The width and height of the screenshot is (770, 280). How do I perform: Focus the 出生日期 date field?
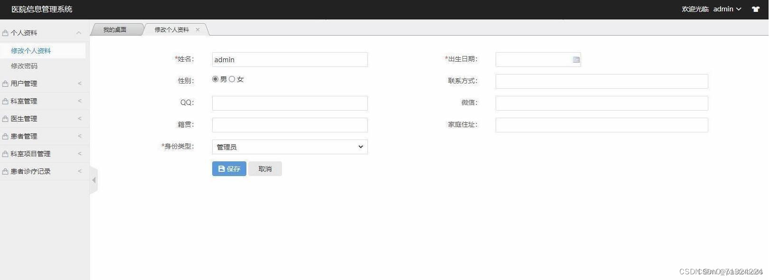pyautogui.click(x=538, y=59)
